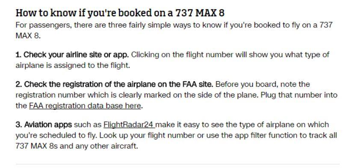Viewport: 355px width, 168px height.
Task: Click the heading about 737 MAX 8 booking
Action: [x=120, y=13]
